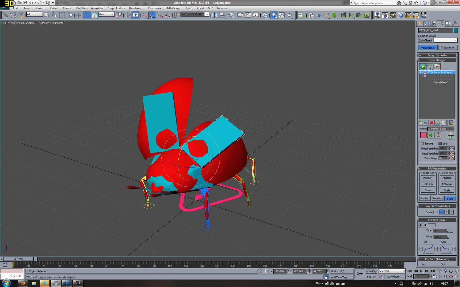This screenshot has width=460, height=287.
Task: Select the Y scale axis
Action: [446, 212]
